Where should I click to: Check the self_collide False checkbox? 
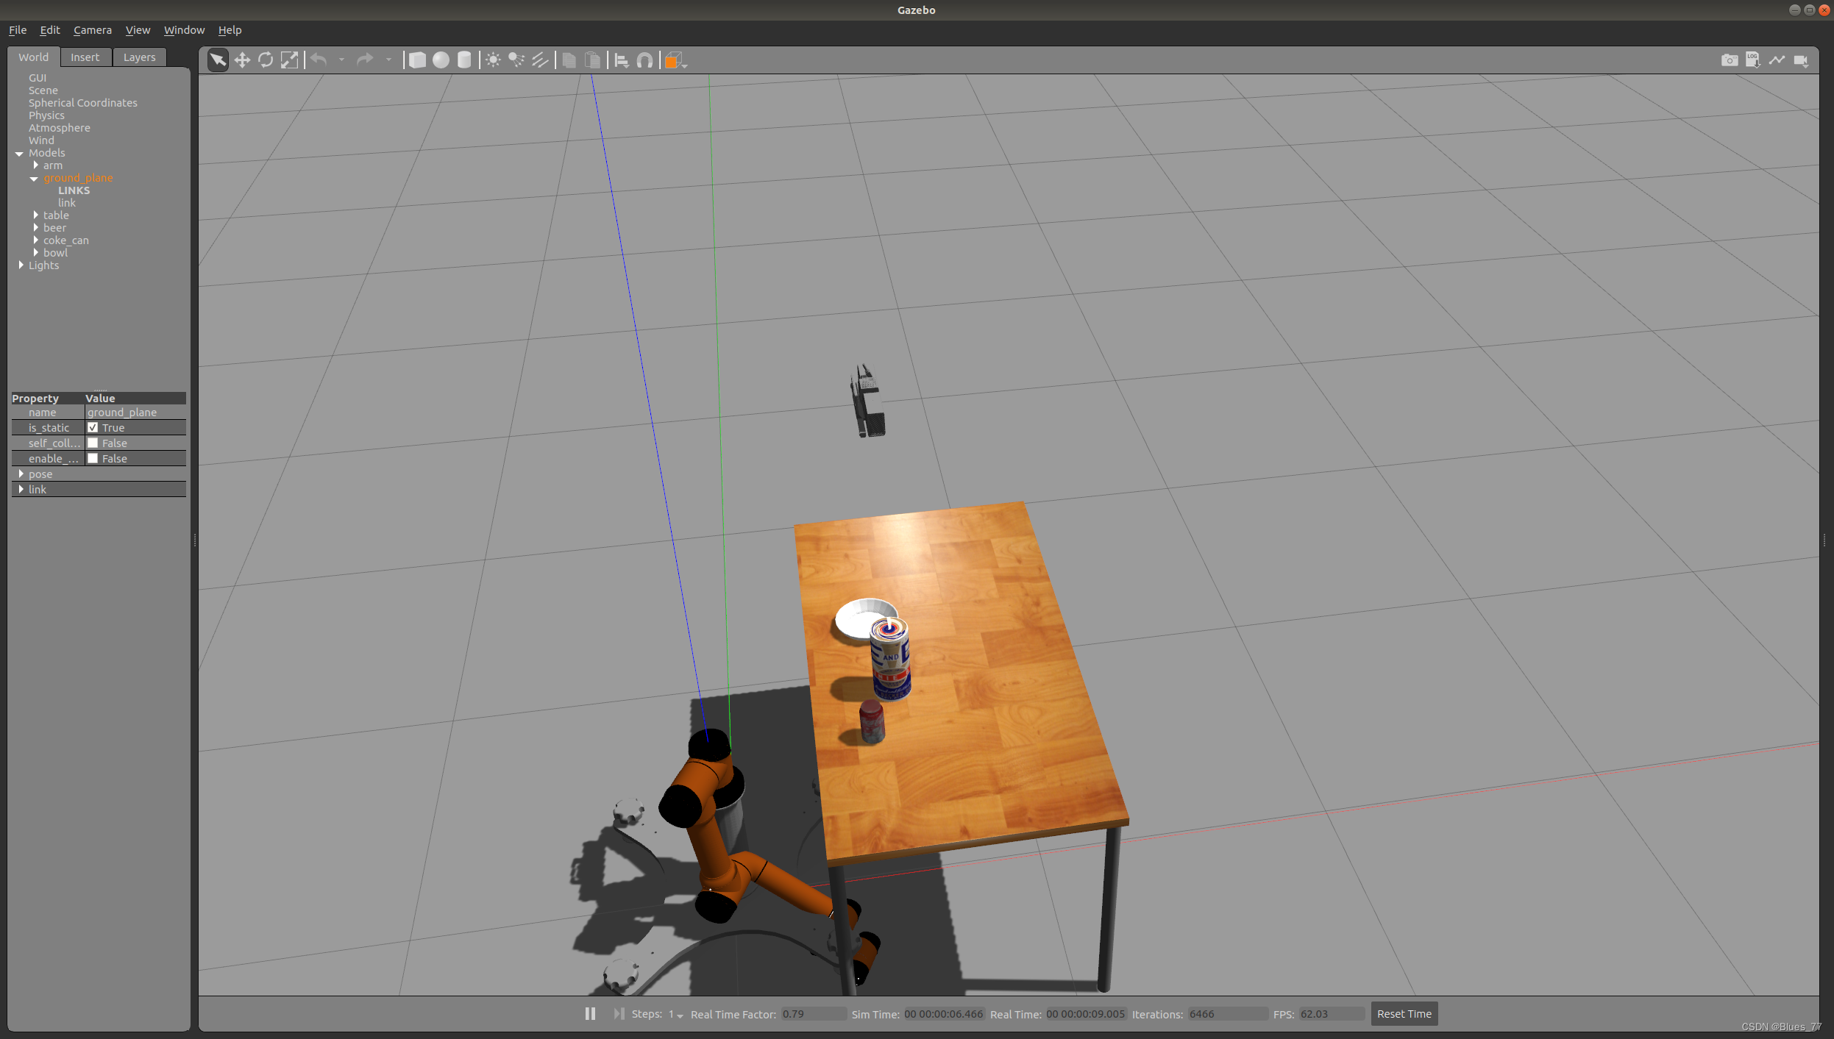93,443
